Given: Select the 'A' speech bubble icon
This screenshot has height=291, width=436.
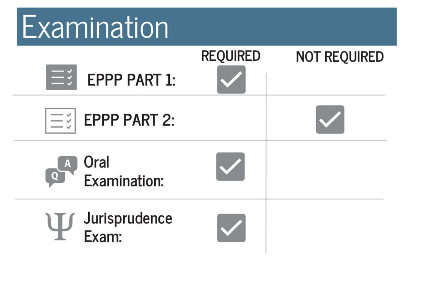Looking at the screenshot, I should tap(68, 165).
